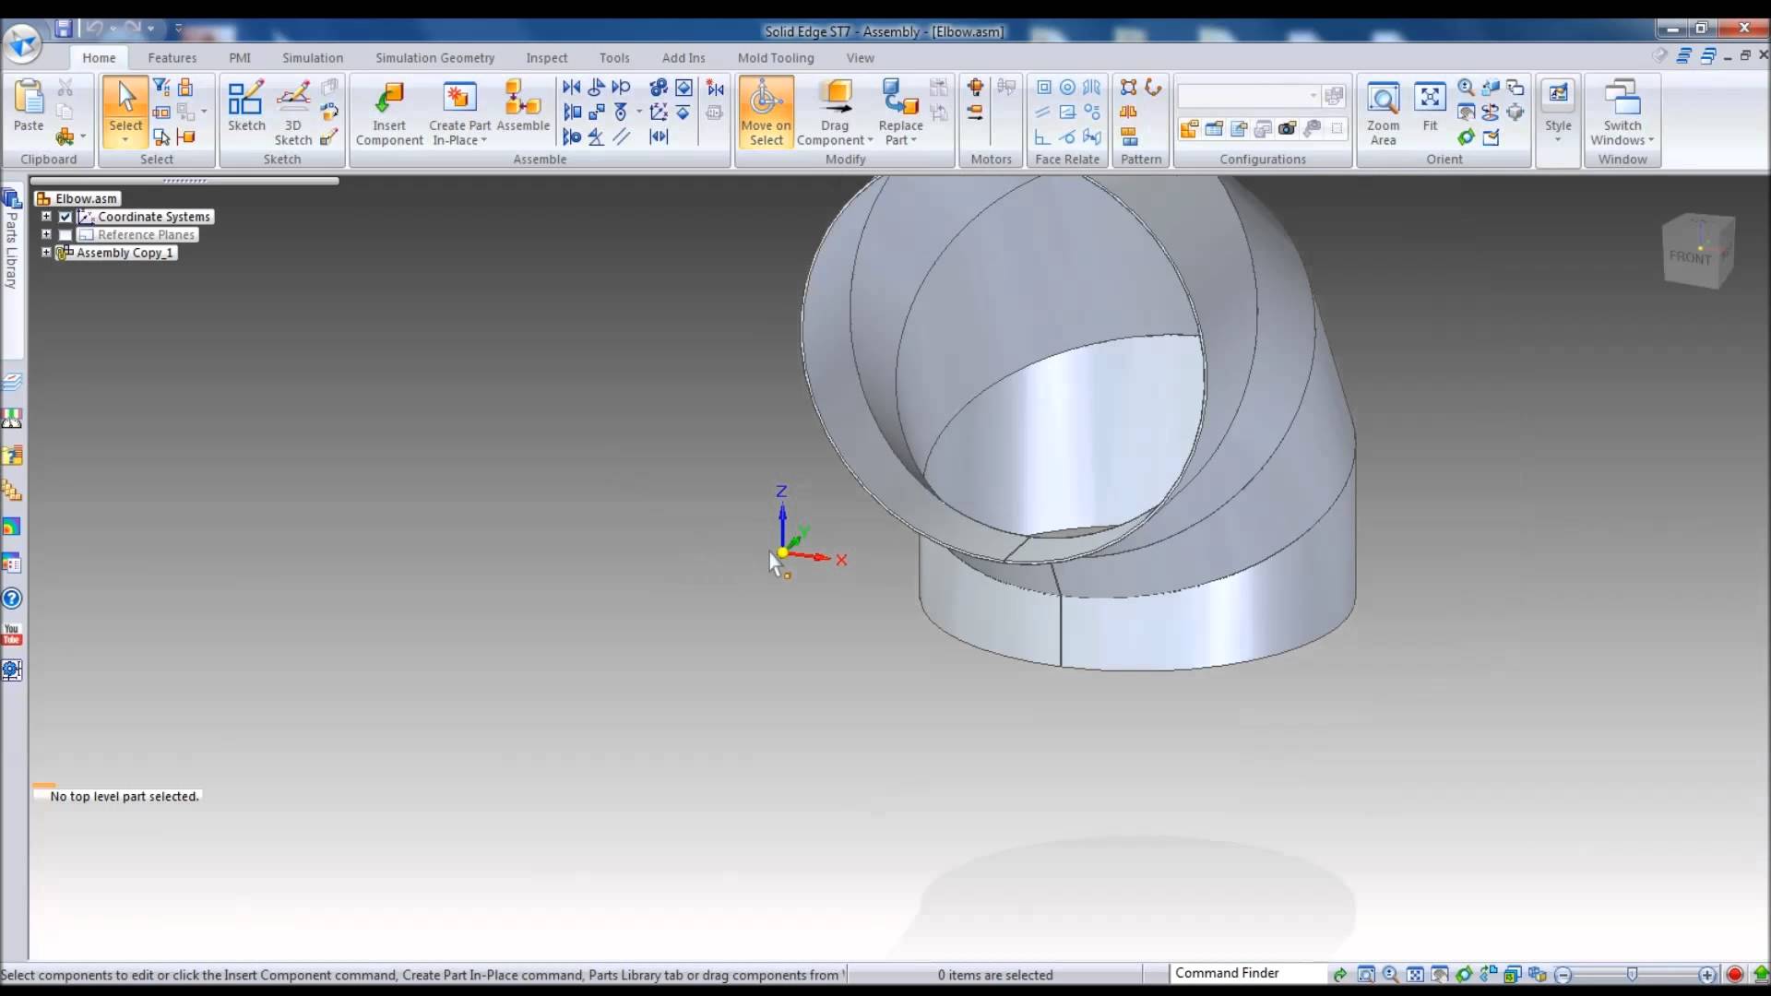Open the Help question-mark sidebar icon

(x=11, y=599)
